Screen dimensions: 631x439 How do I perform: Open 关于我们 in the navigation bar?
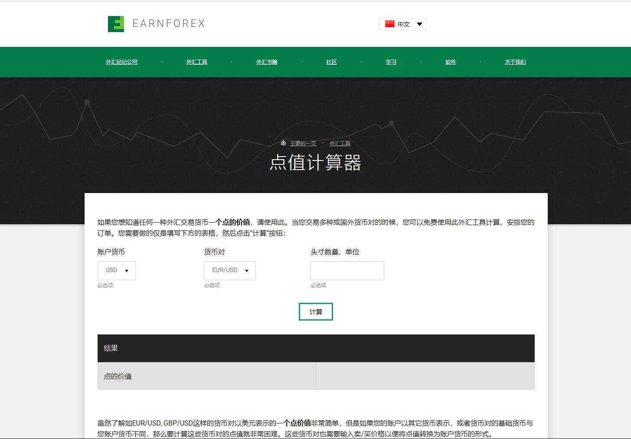515,62
